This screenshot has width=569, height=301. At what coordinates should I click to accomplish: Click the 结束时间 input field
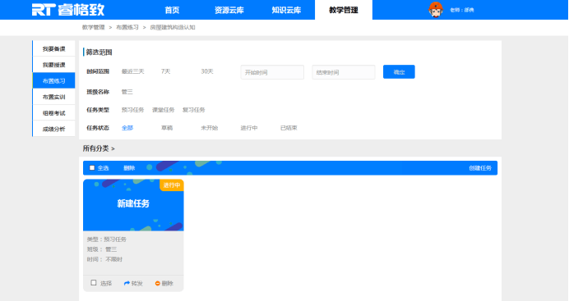click(x=343, y=72)
